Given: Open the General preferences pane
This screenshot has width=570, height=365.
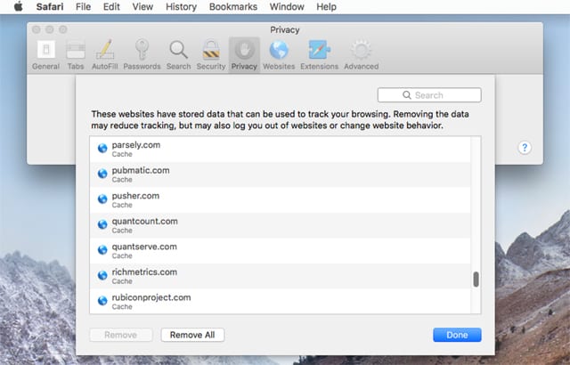Looking at the screenshot, I should 45,53.
